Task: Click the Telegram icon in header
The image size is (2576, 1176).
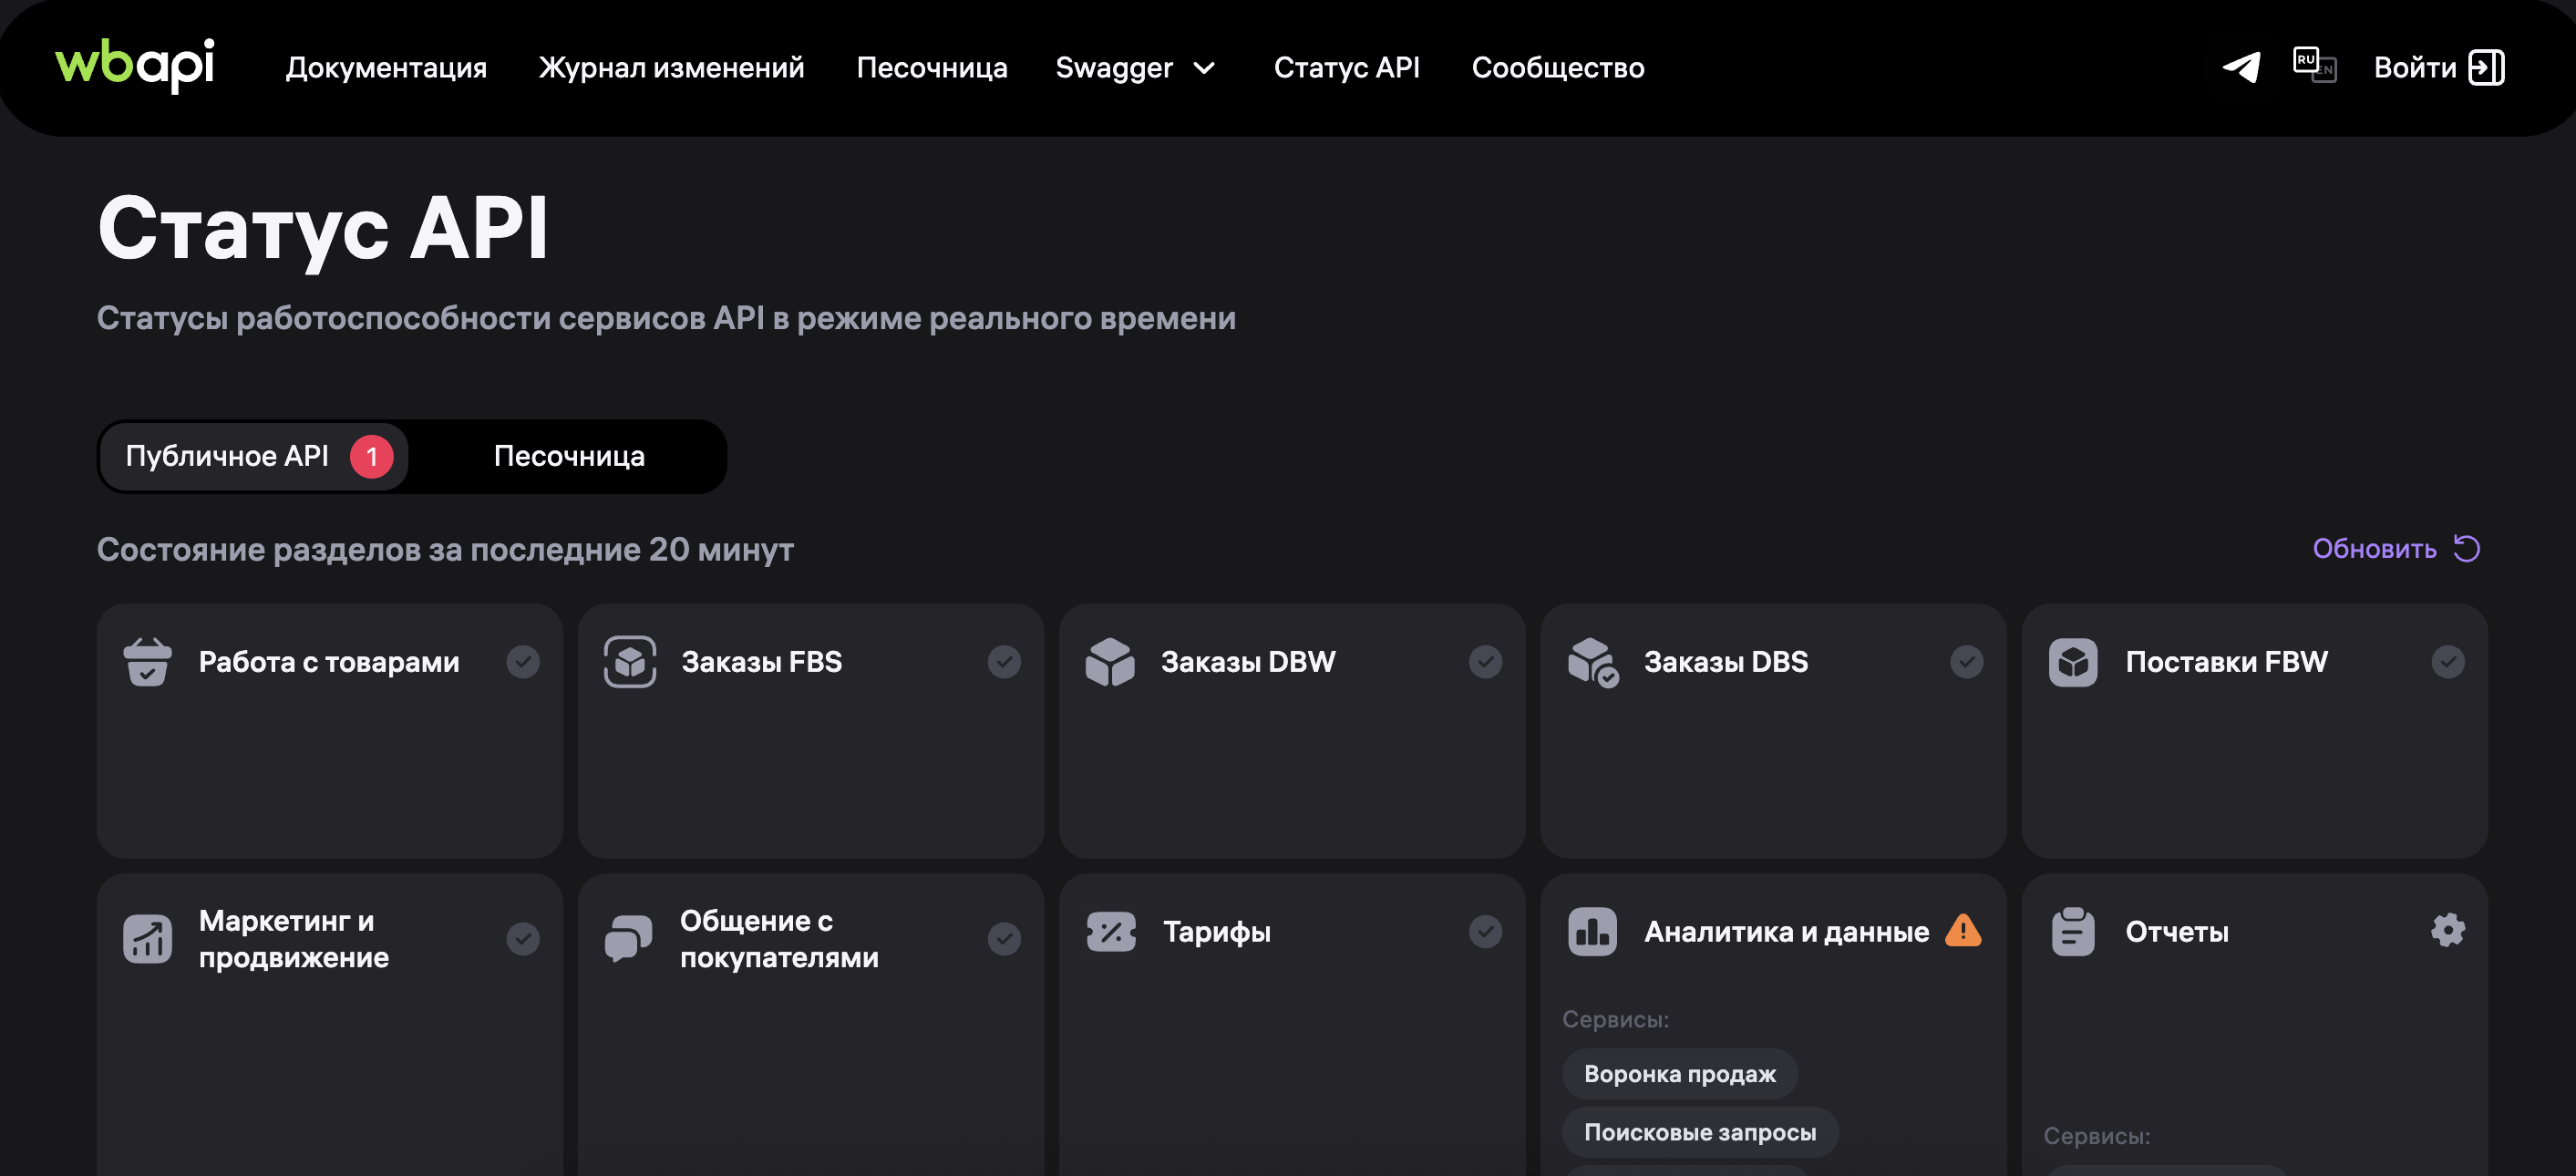Action: pyautogui.click(x=2241, y=67)
